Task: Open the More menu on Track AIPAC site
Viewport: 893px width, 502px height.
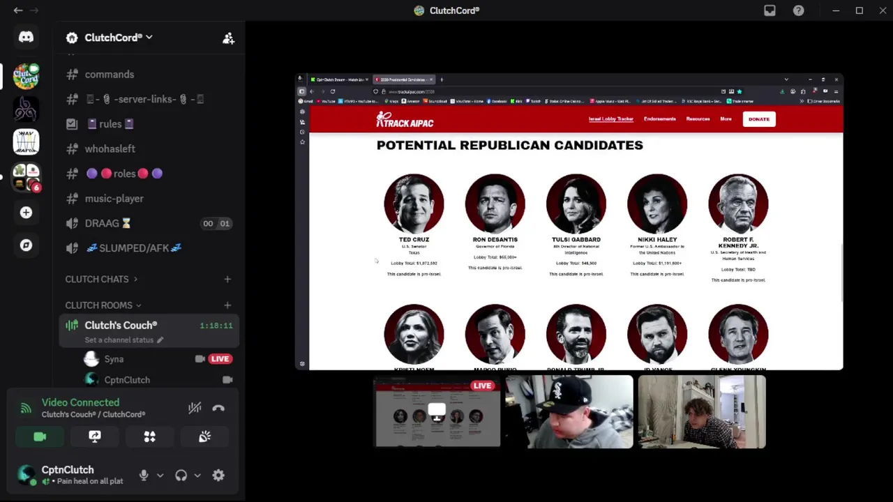Action: [726, 119]
